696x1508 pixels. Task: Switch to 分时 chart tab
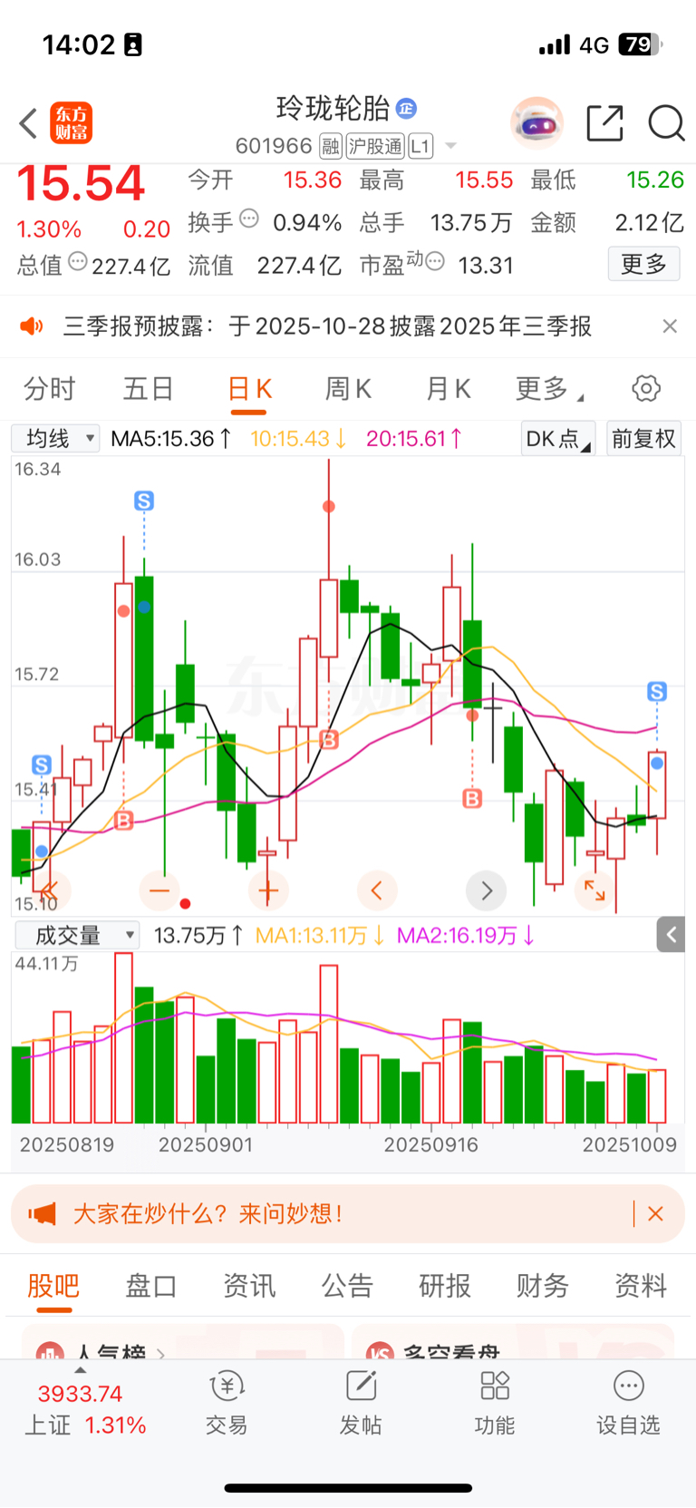(50, 389)
